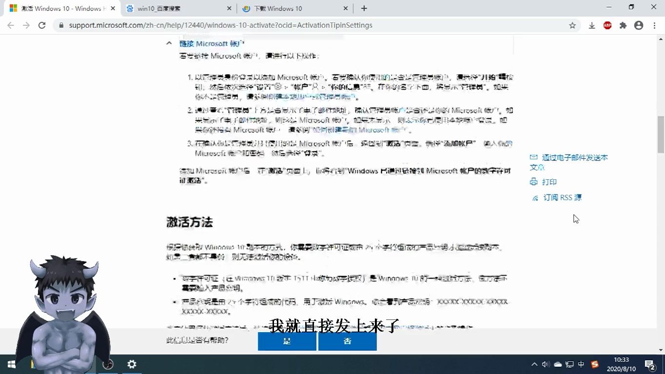Open the notification action center
This screenshot has width=665, height=374.
[649, 364]
